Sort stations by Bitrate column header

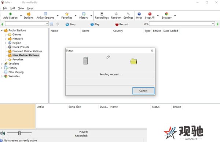[x=157, y=31]
